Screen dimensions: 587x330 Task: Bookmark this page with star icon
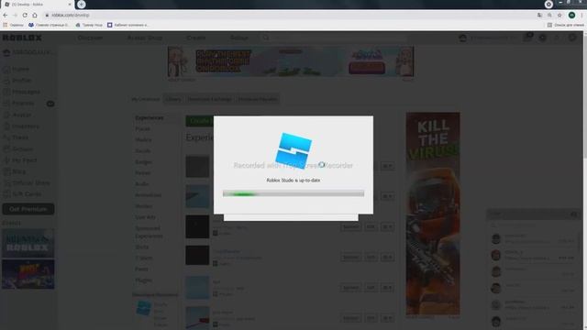coord(559,15)
